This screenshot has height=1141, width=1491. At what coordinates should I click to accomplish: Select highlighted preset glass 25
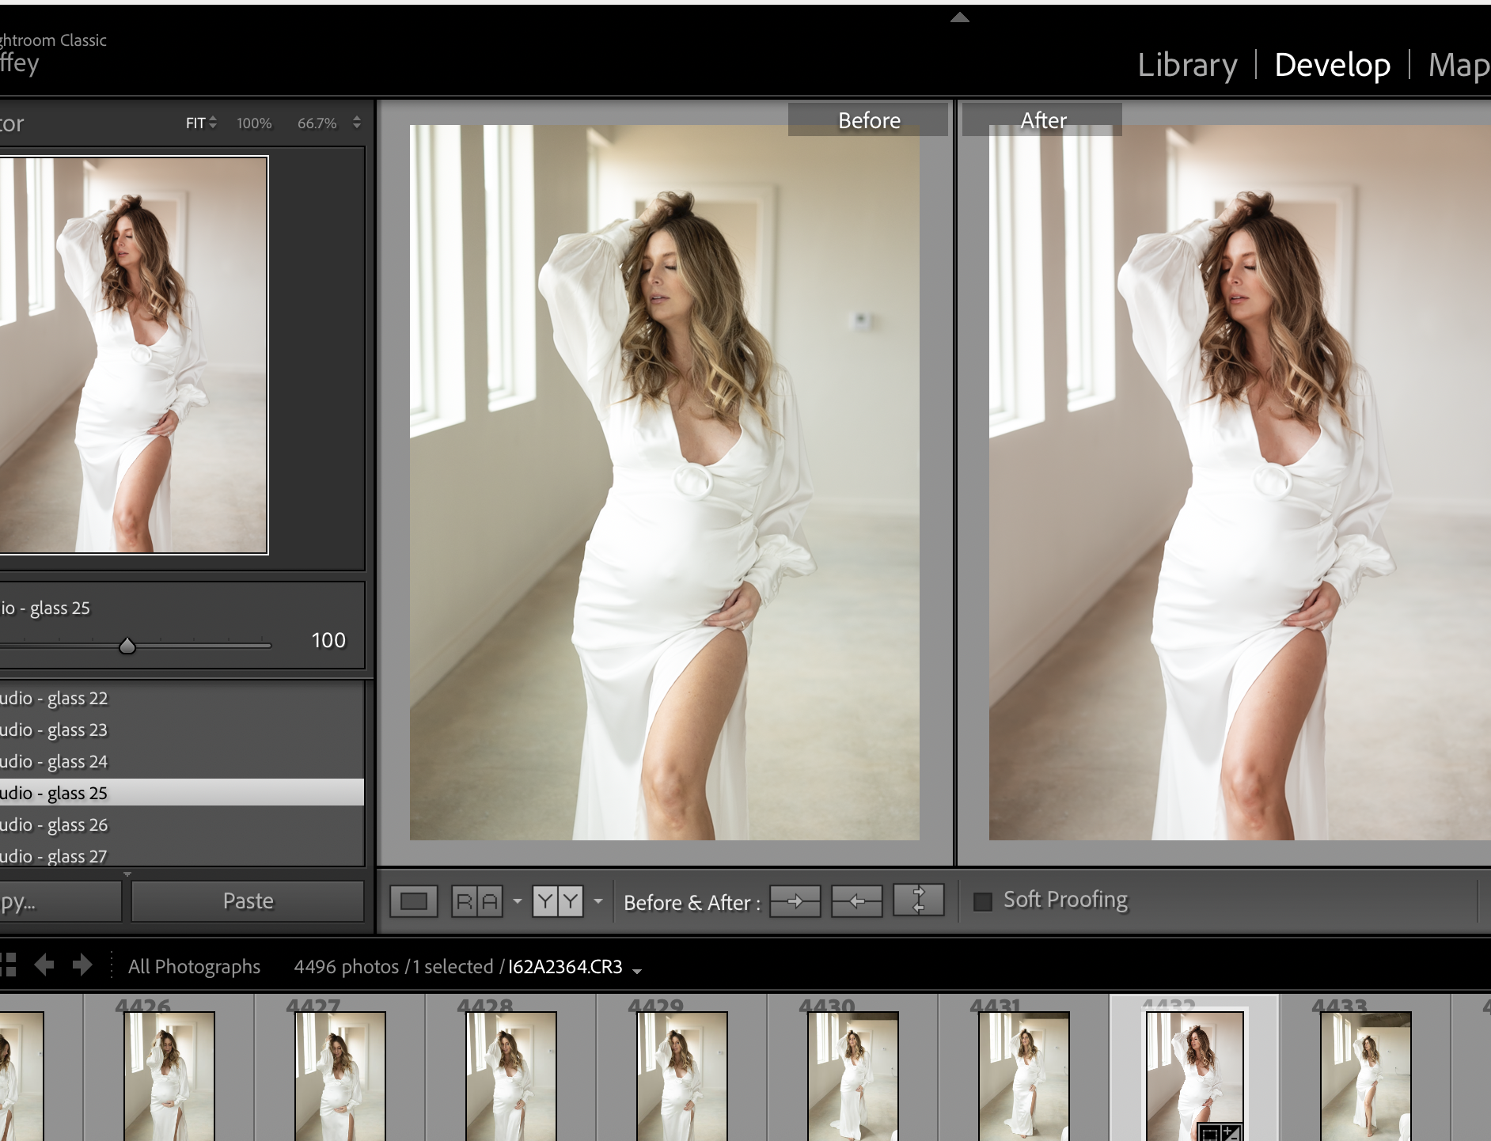(182, 792)
